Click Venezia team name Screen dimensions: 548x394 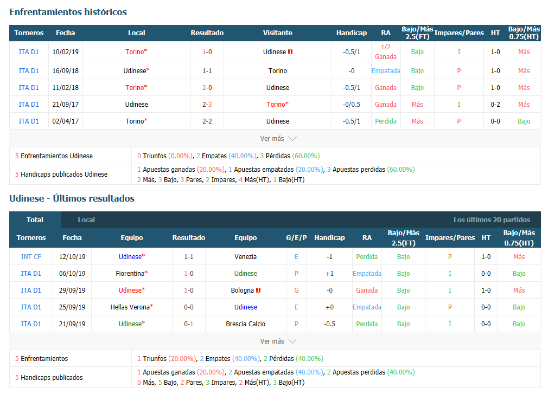pos(245,257)
